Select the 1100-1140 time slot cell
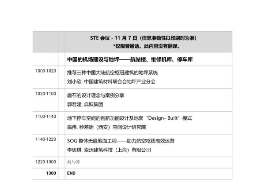 [46, 117]
